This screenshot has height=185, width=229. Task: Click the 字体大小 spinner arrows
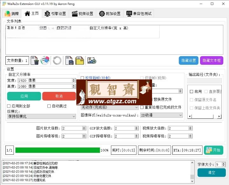[x=224, y=164]
